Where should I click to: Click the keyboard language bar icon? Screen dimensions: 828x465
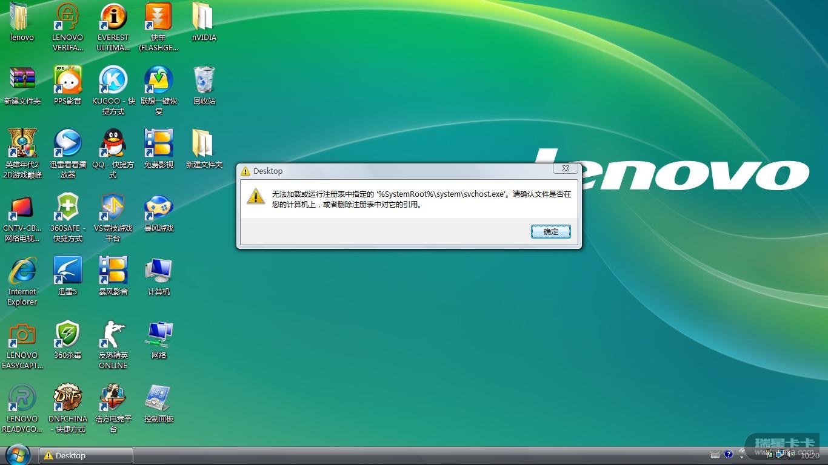tap(715, 455)
